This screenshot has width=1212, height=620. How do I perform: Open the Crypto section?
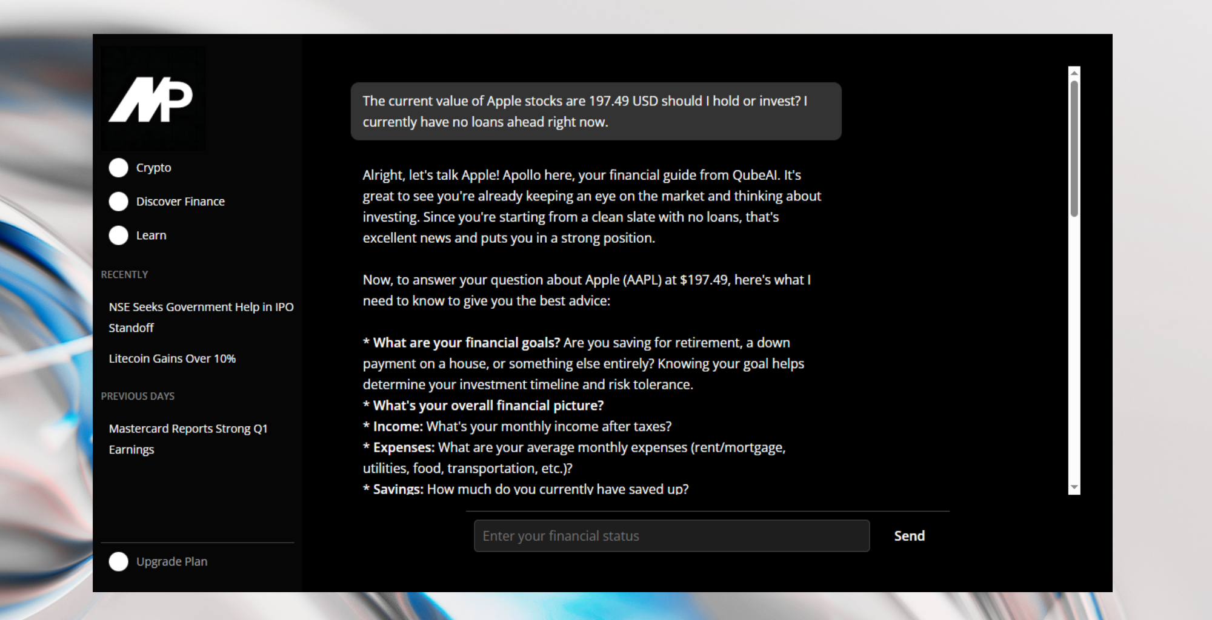tap(153, 168)
